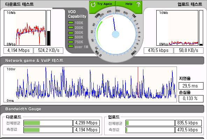Click the 29,5 ms latency value box
The width and height of the screenshot is (207, 139).
coord(191,86)
